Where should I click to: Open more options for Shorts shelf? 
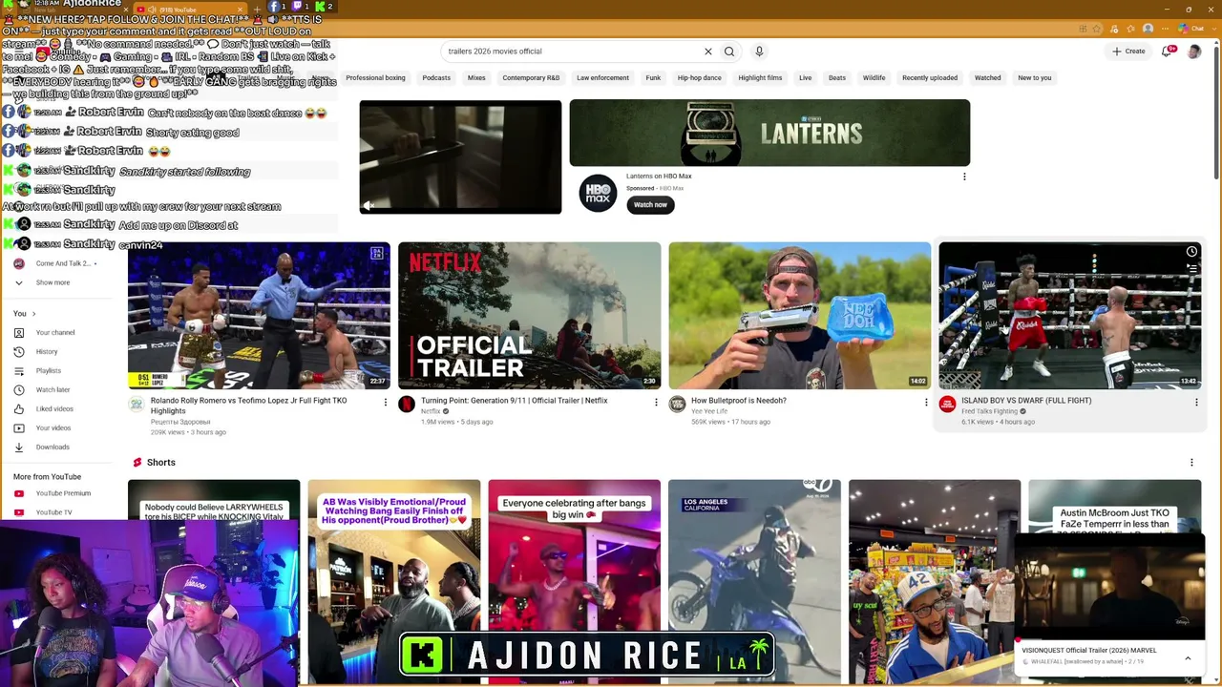coord(1191,463)
